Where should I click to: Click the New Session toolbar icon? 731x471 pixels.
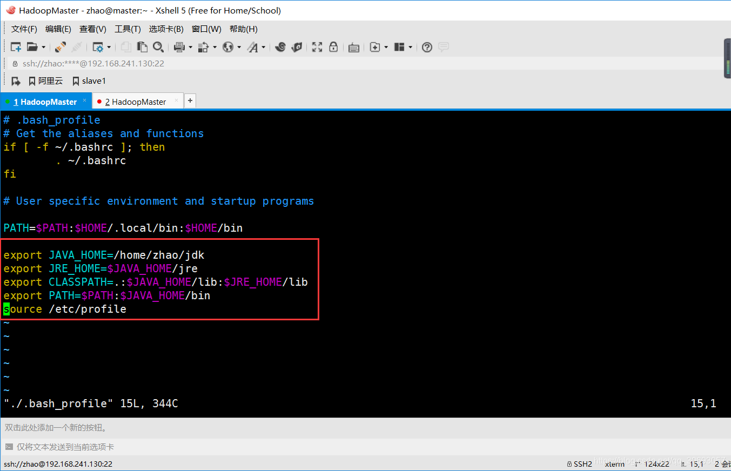coord(16,47)
